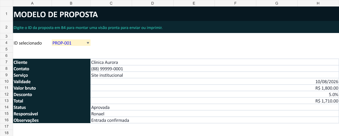Viewport: 339px width, 136px height.
Task: Select the 'Observações' label cell
Action: [x=52, y=120]
